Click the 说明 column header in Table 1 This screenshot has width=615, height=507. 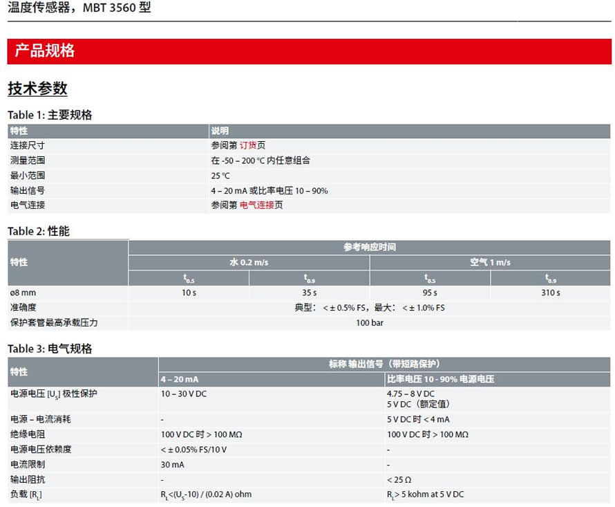click(x=220, y=131)
